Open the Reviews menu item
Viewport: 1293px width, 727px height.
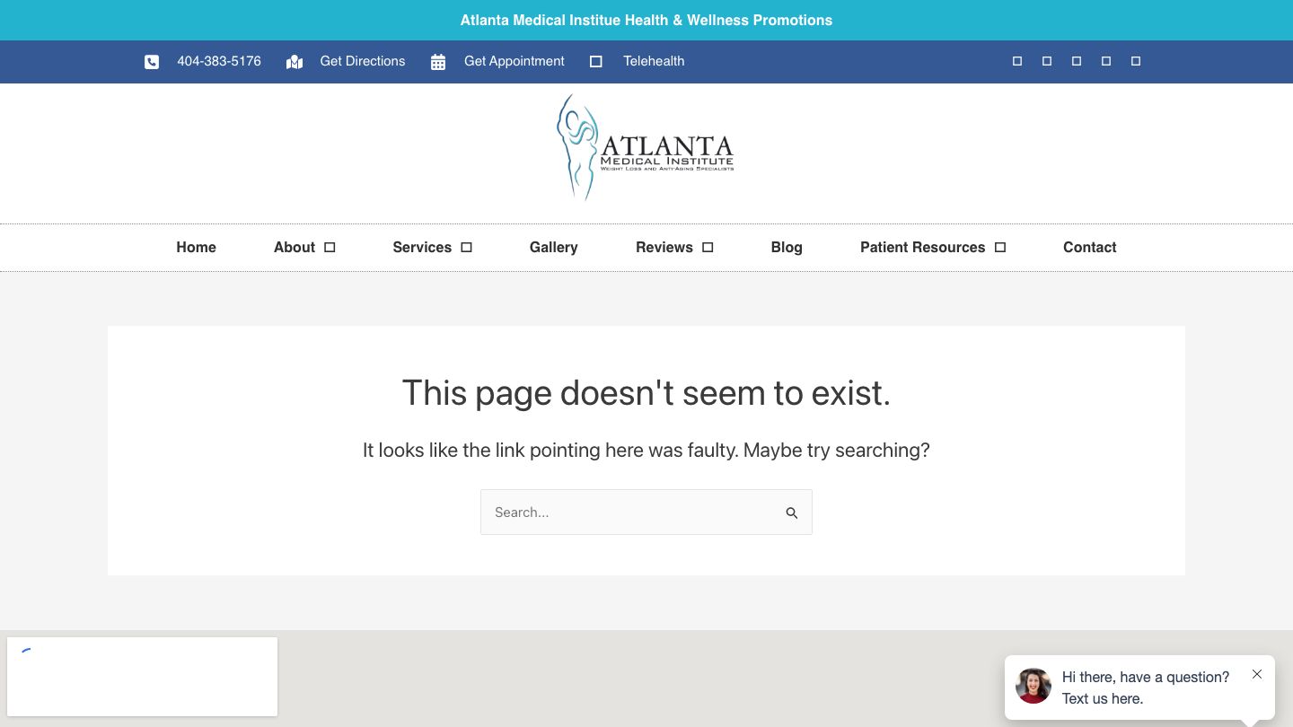click(665, 247)
